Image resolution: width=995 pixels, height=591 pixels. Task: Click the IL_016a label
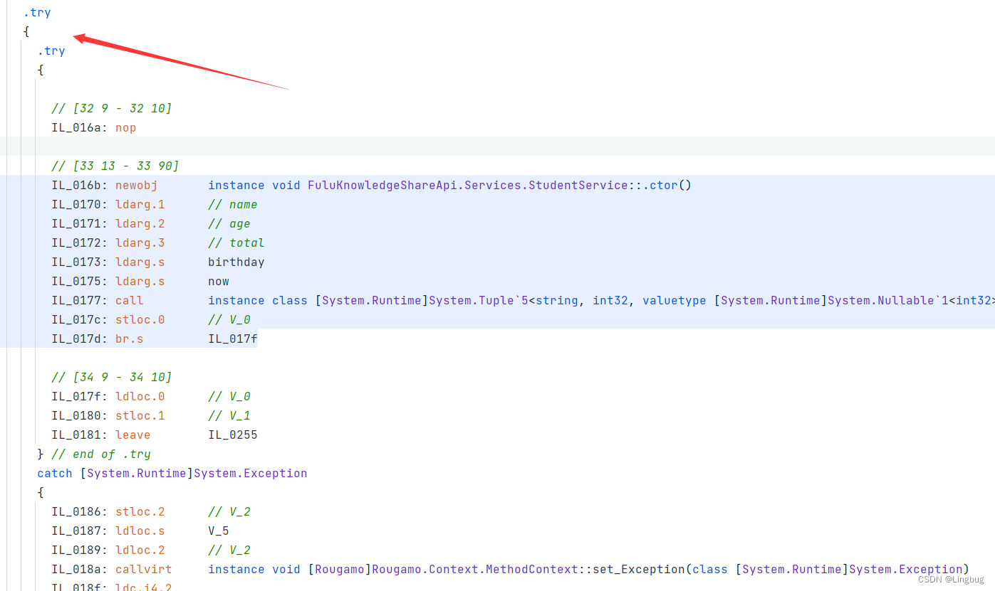(x=80, y=128)
